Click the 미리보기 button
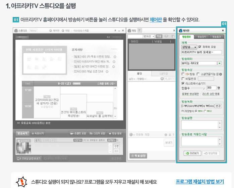 (192, 153)
